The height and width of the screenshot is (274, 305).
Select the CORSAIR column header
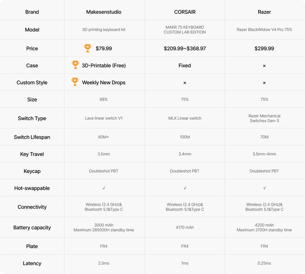pos(185,12)
